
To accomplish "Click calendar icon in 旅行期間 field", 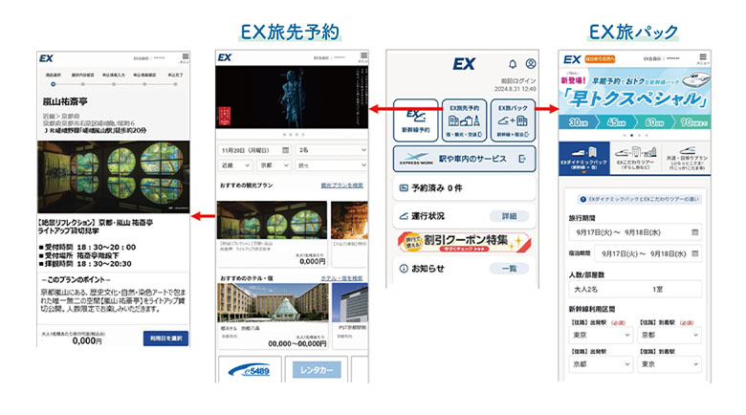I will tap(694, 232).
